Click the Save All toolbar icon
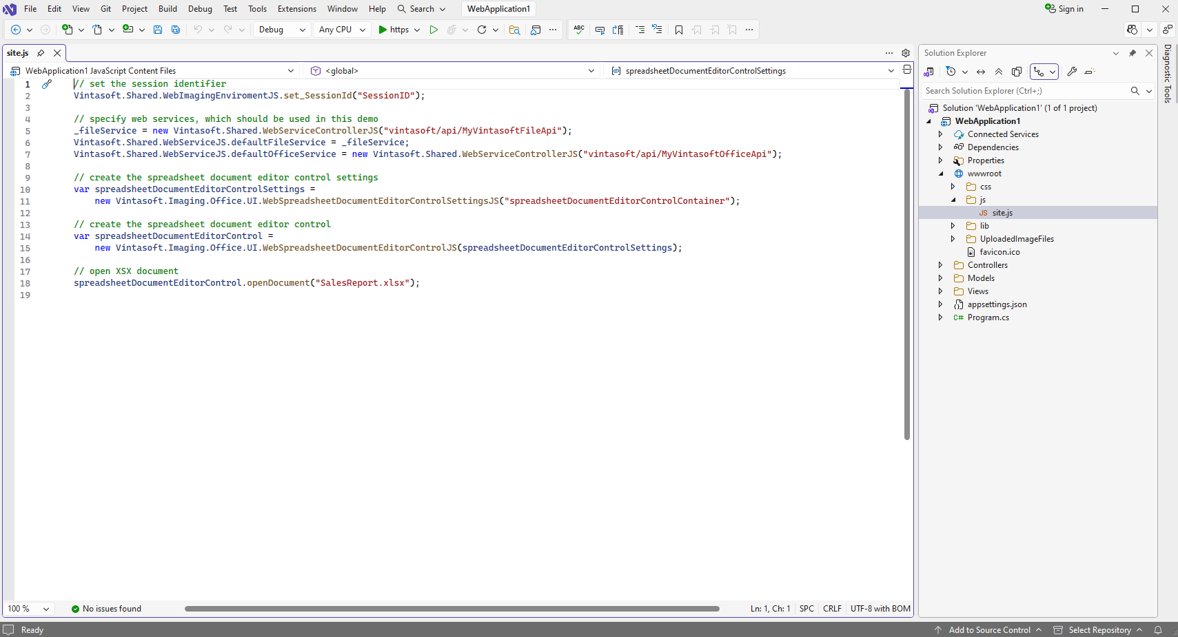Viewport: 1178px width, 637px height. coord(176,30)
